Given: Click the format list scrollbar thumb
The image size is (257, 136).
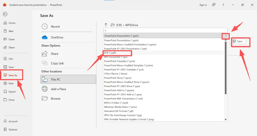Looking at the screenshot, I should tap(226, 68).
